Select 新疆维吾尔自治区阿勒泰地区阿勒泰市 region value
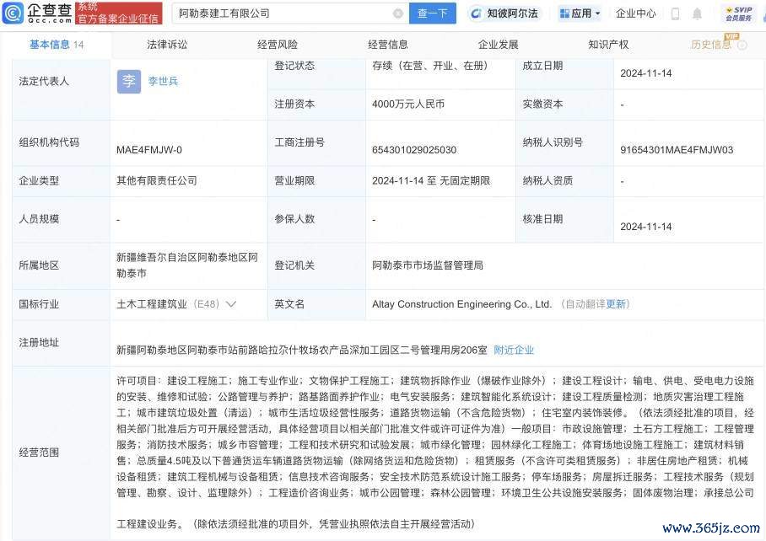Screen dimensions: 766x541 [187, 265]
